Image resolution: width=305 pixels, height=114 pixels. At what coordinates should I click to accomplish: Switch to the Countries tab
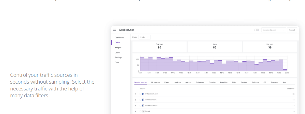point(224,82)
